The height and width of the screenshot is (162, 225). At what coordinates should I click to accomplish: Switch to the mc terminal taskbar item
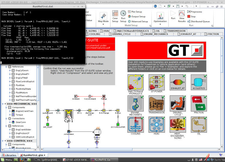(x=47, y=160)
